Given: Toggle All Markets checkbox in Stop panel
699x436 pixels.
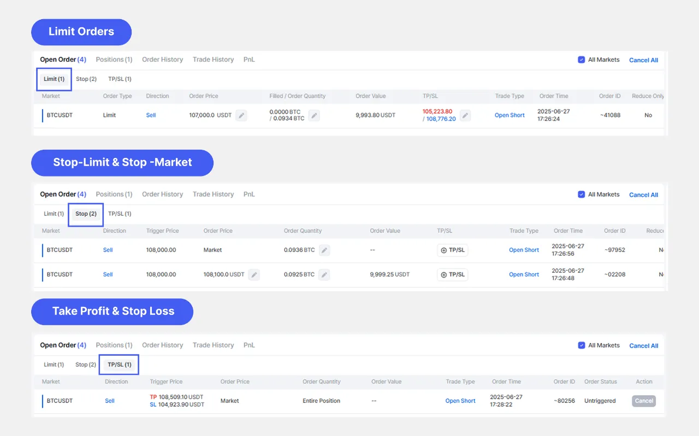Looking at the screenshot, I should coord(582,195).
